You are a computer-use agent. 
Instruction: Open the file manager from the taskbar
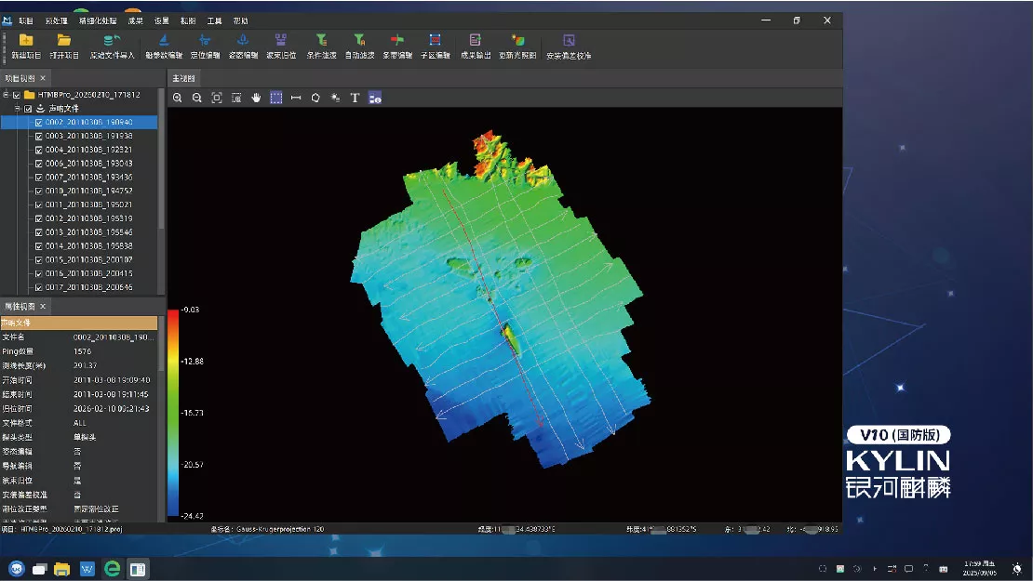pos(62,569)
